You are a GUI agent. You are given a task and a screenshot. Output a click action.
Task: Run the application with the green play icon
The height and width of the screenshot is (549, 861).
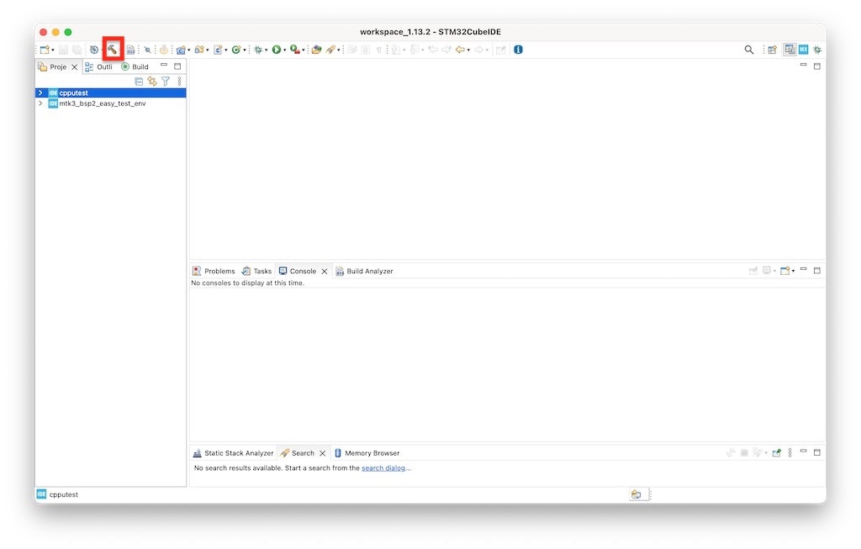pyautogui.click(x=277, y=50)
